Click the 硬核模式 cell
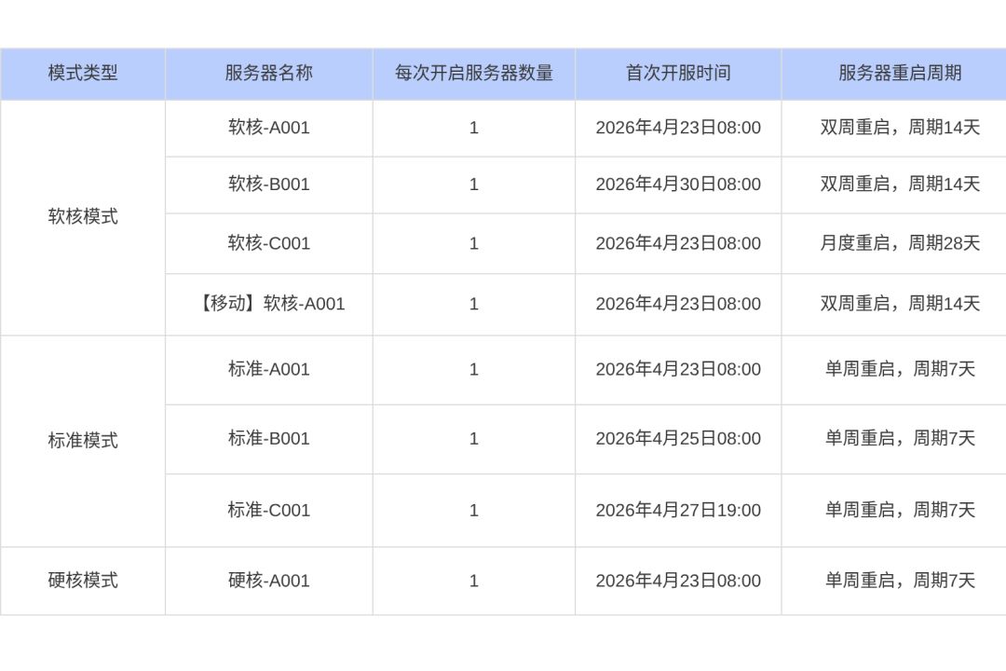The width and height of the screenshot is (1006, 671). [83, 581]
